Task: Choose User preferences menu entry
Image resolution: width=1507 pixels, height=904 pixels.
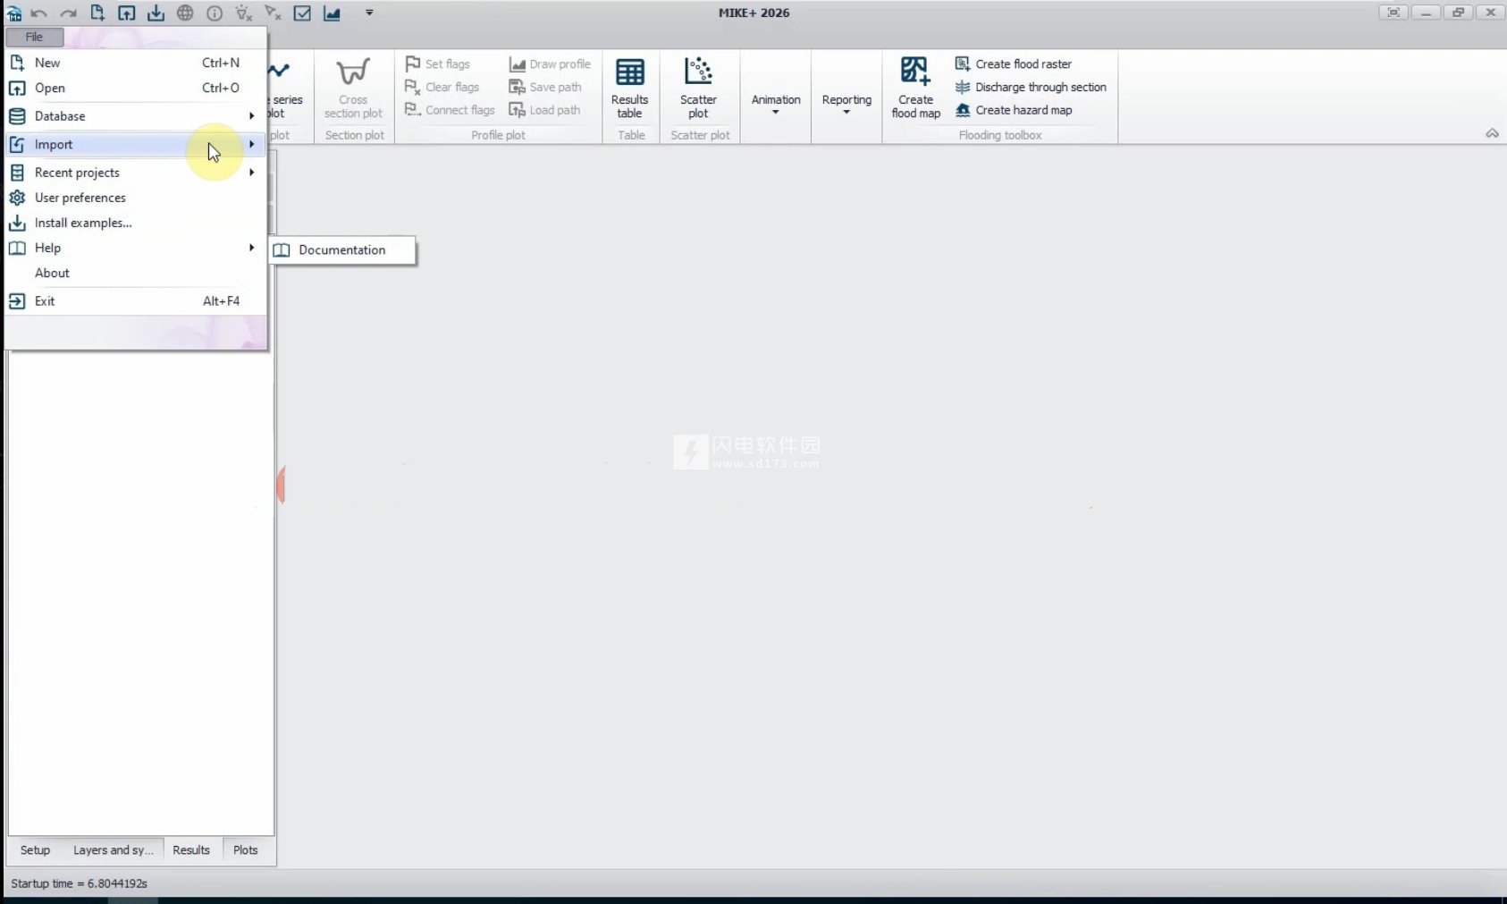Action: pos(80,198)
